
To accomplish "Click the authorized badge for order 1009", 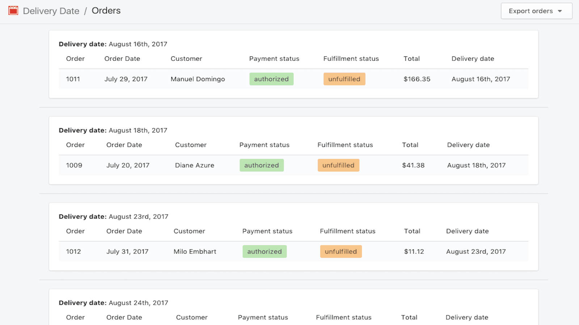I will coord(261,165).
